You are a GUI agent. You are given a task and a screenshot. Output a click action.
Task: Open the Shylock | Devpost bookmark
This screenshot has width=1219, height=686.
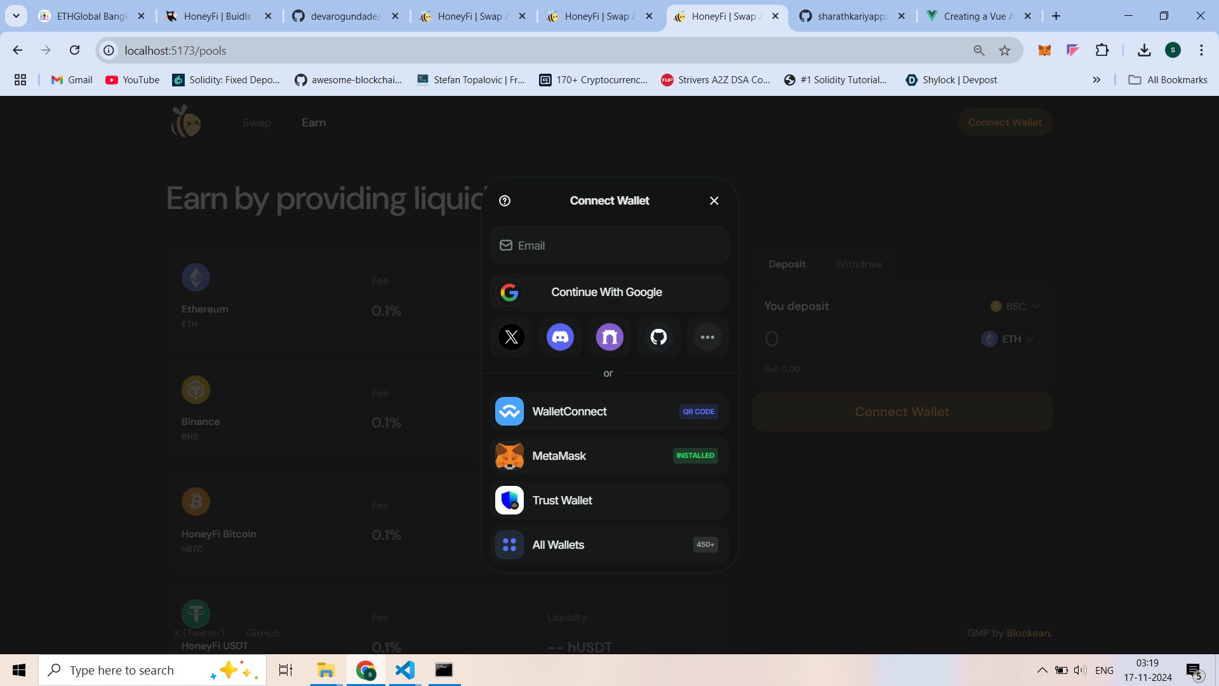[x=951, y=80]
